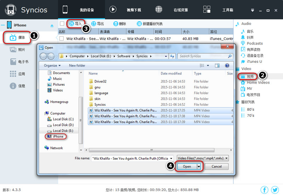The width and height of the screenshot is (283, 196).
Task: Check the Wiz Khalifa track row checkbox
Action: [x=62, y=38]
